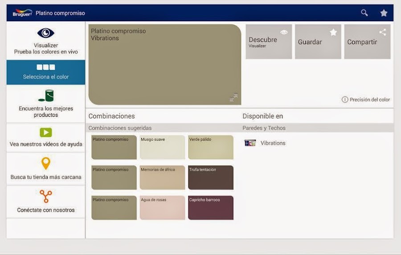Click the green play video icon
401x255 pixels.
[46, 132]
